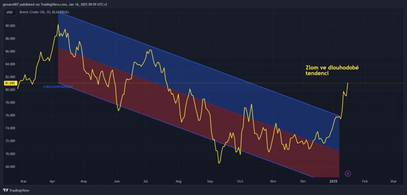Click the Feb label on time axis
Viewport: 407px width, 195px height.
(364, 181)
